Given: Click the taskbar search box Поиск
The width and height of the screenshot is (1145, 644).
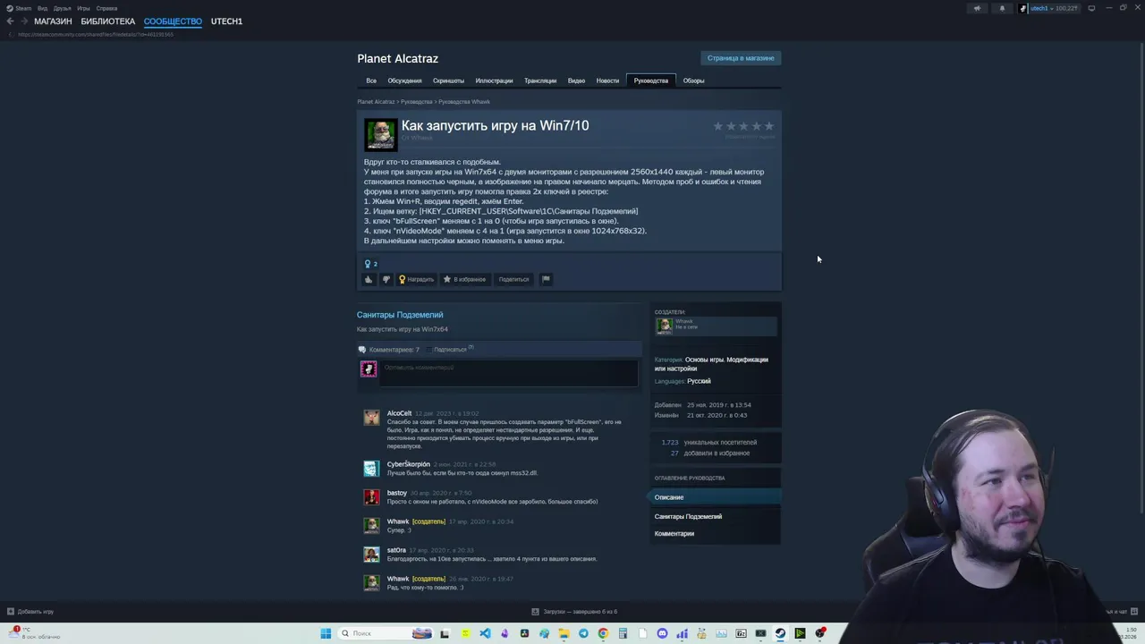Looking at the screenshot, I should [x=386, y=633].
